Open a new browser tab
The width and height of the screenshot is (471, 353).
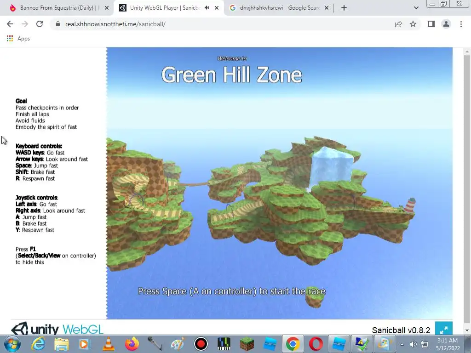(x=344, y=8)
